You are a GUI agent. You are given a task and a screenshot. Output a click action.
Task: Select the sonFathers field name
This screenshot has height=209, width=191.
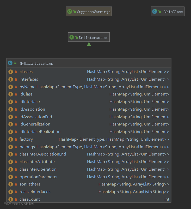30,184
